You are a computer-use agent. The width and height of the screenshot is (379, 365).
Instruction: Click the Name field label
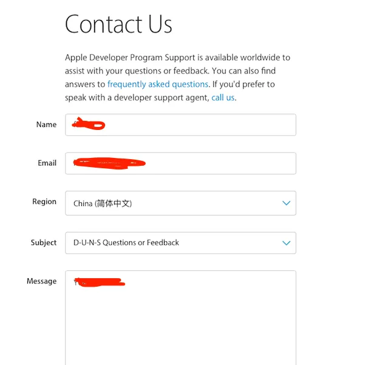(46, 125)
